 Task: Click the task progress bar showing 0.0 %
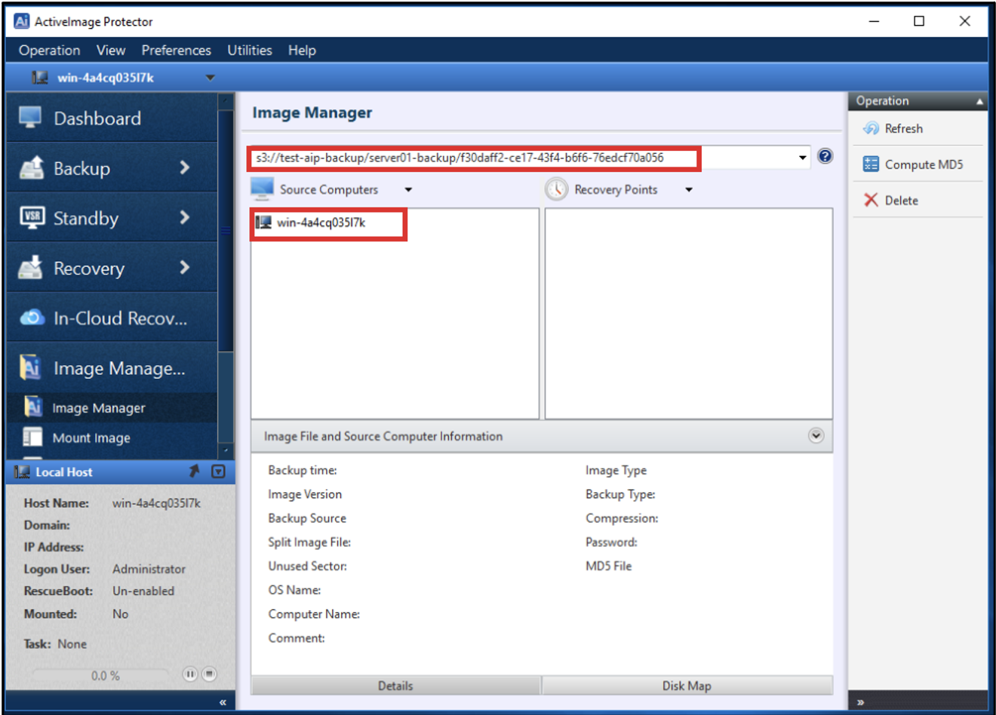pos(102,675)
